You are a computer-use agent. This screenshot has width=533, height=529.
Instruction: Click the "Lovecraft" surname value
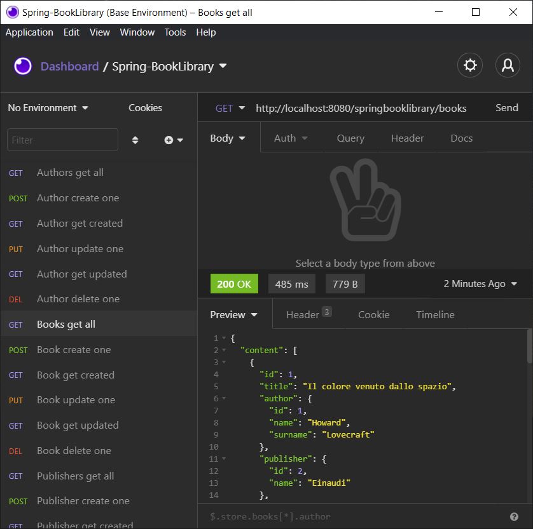click(348, 434)
